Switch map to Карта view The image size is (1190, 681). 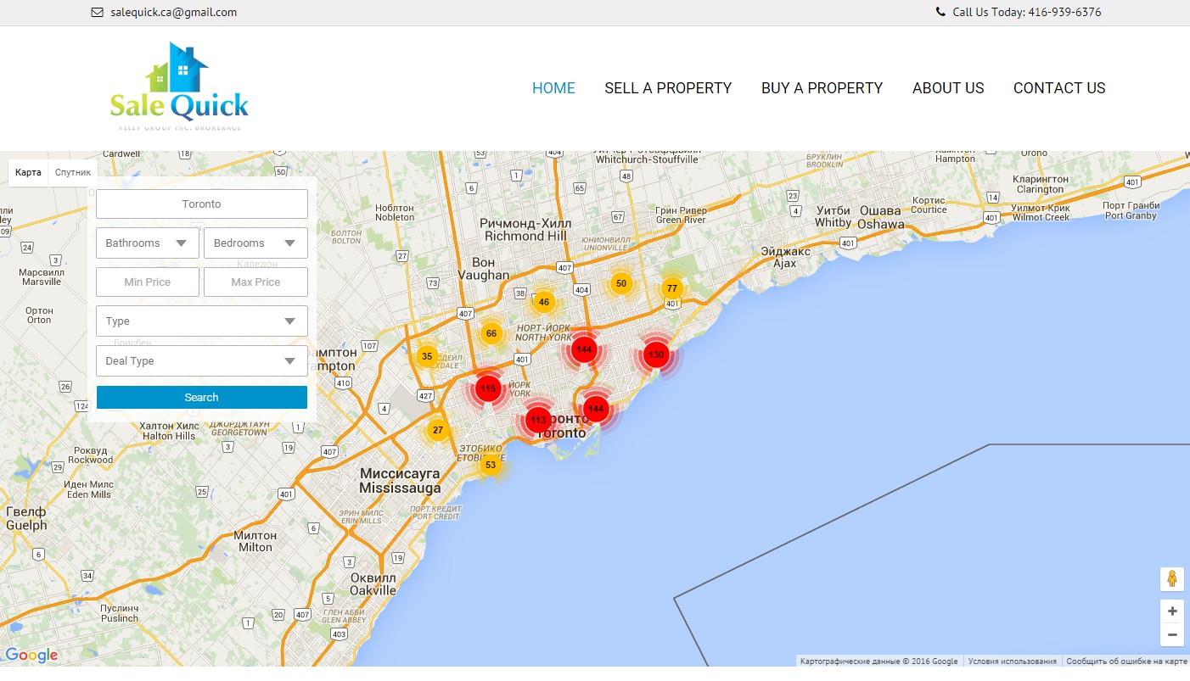click(28, 172)
